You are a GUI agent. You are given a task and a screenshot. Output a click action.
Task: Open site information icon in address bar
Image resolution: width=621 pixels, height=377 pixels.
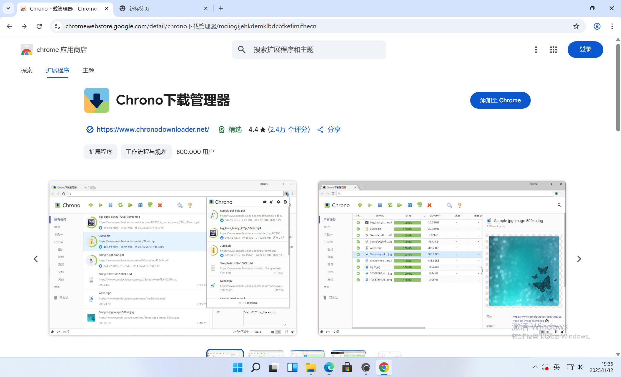[x=57, y=26]
